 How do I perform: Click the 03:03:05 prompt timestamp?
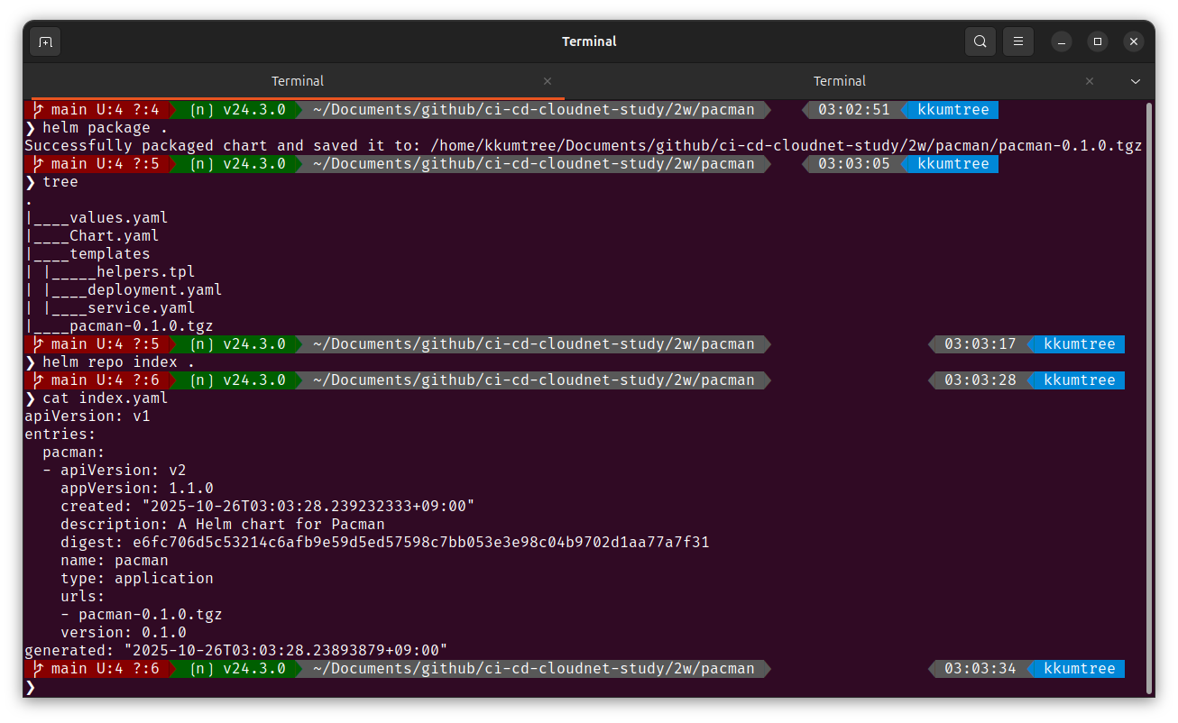(853, 164)
